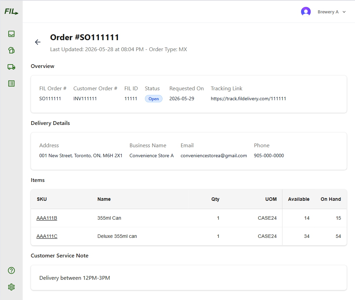Screen dimensions: 355x300
Task: Select the INV111111 customer order number
Action: [85, 99]
